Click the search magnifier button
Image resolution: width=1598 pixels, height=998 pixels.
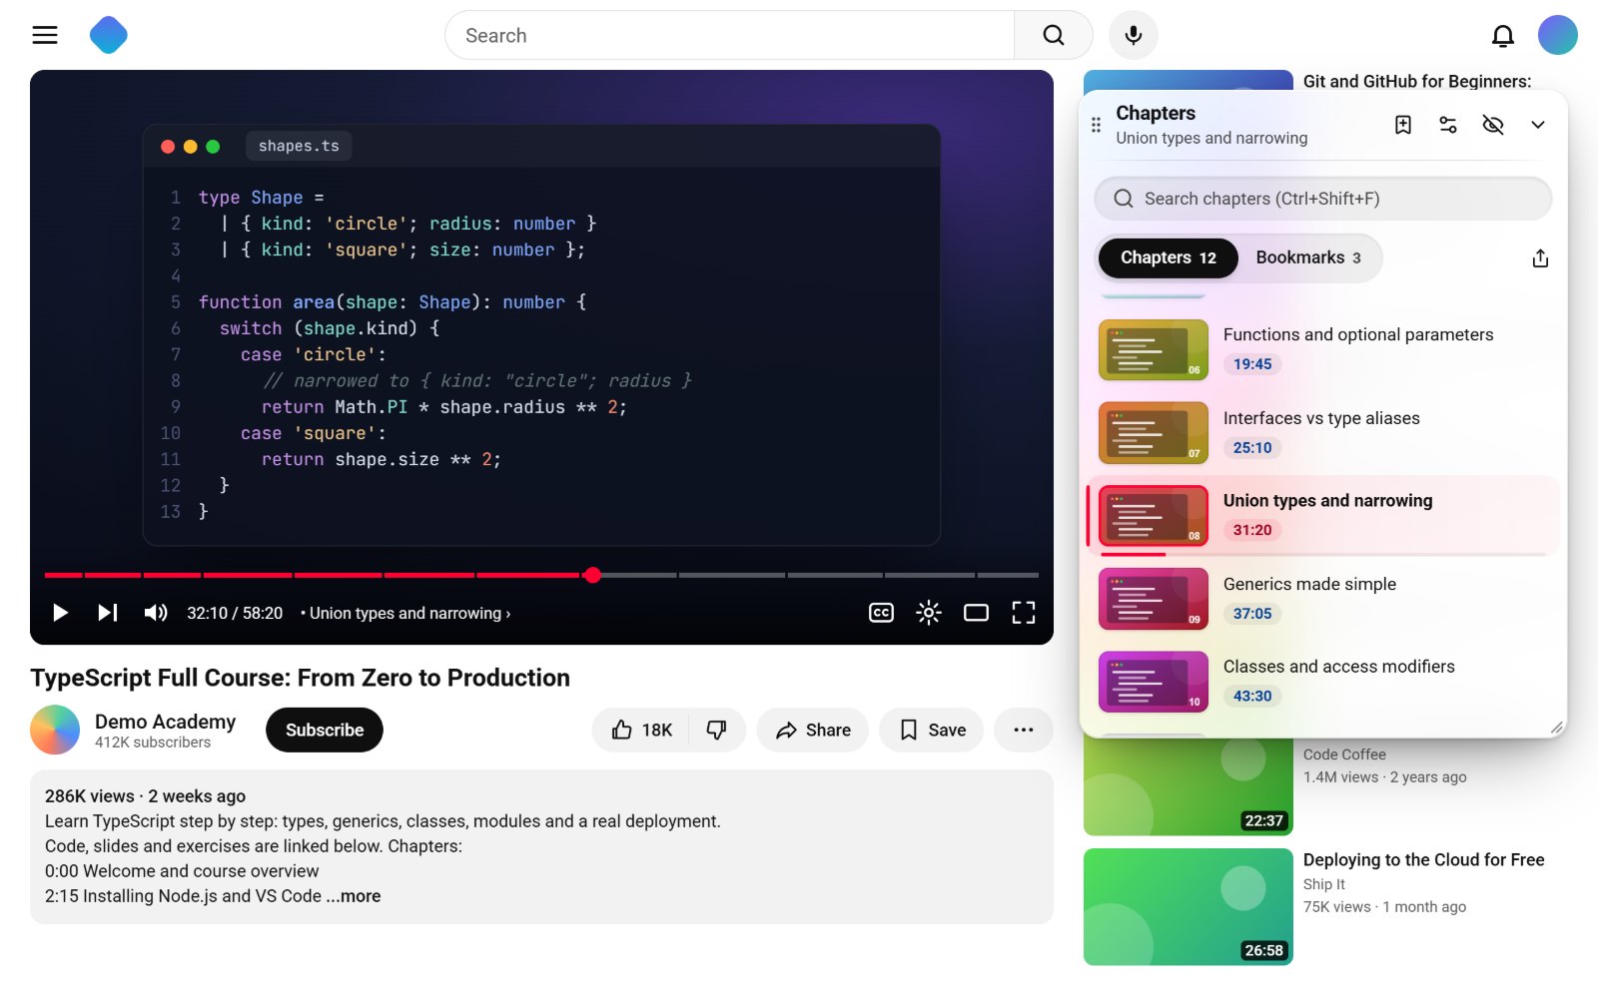pyautogui.click(x=1053, y=35)
